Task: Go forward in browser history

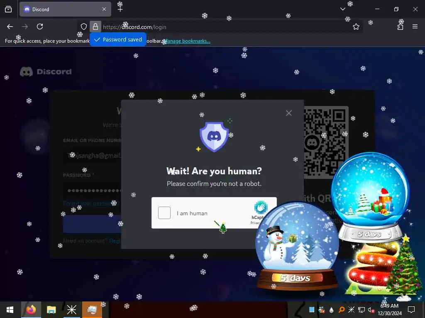Action: [x=25, y=26]
